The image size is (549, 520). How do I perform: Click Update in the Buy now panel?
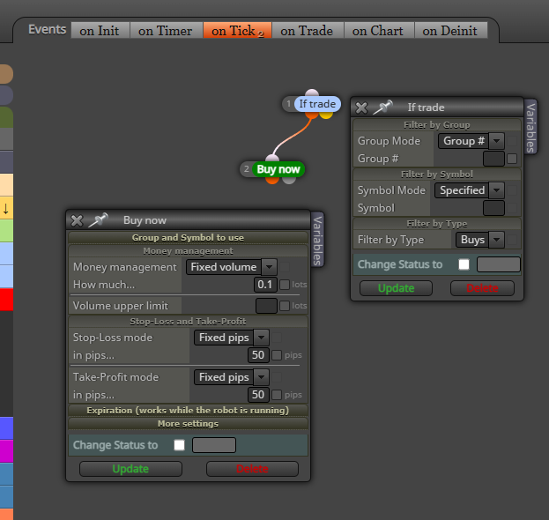[x=130, y=469]
